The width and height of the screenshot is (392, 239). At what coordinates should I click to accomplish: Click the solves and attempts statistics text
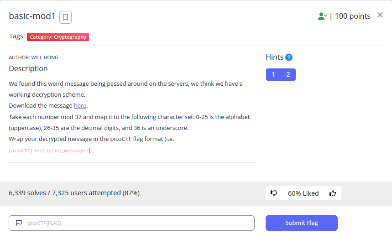[74, 193]
